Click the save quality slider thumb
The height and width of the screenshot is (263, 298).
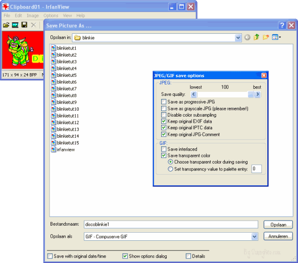(251, 94)
